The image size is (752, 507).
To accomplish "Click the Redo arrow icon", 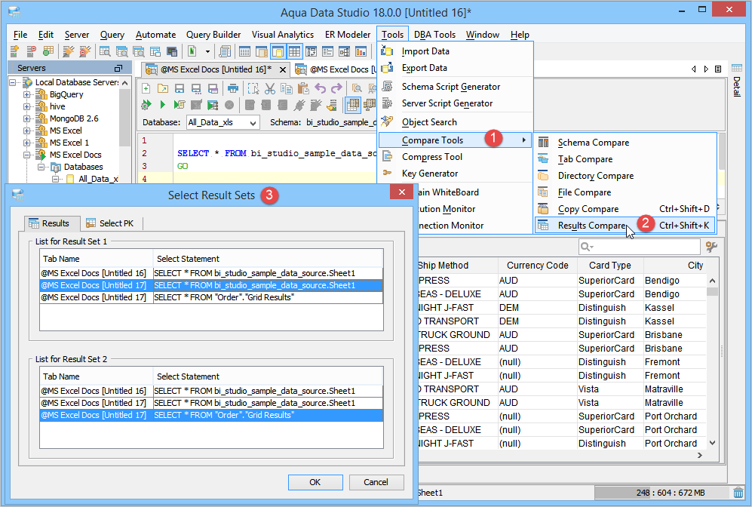I will pos(335,88).
